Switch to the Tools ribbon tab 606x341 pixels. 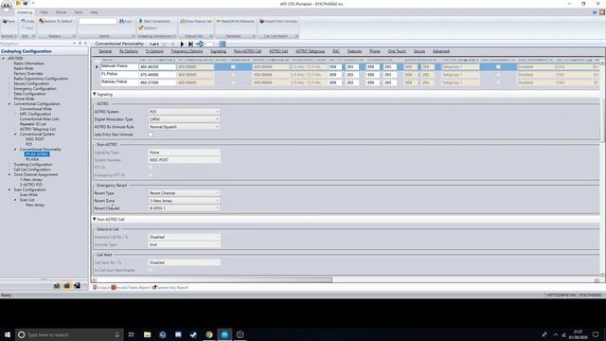tap(78, 12)
